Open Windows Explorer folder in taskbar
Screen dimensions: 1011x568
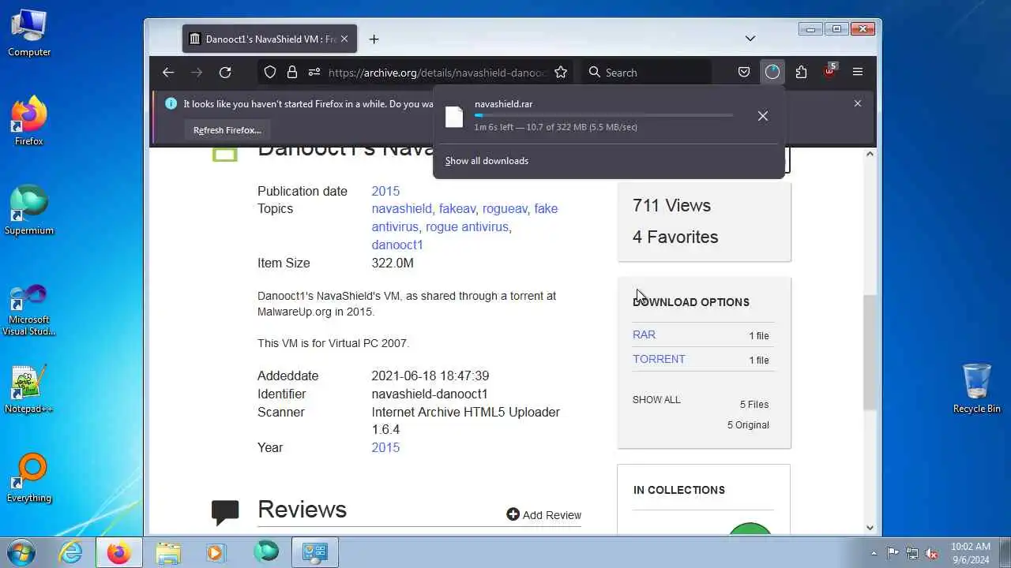coord(168,552)
